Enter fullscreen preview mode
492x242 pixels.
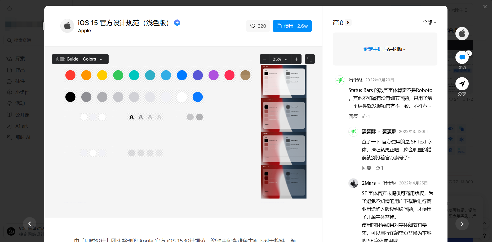(x=310, y=59)
